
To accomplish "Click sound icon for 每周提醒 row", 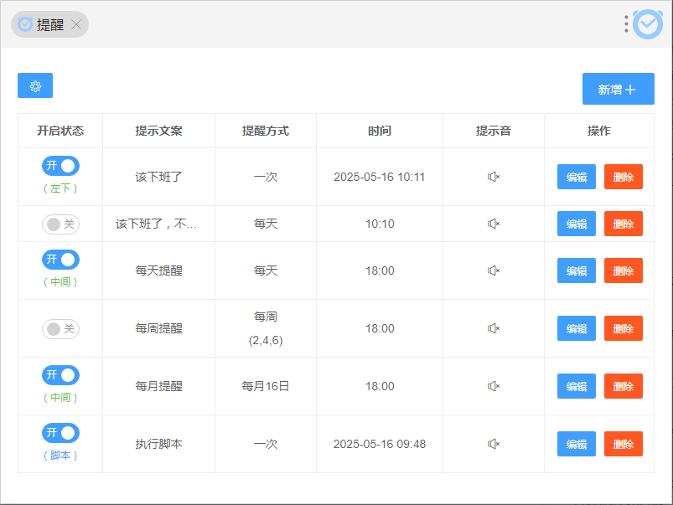I will point(494,328).
